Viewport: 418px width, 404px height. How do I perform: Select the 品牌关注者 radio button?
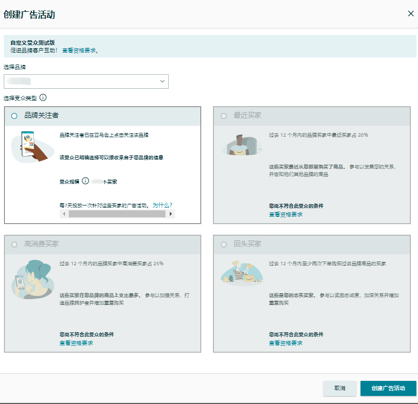(14, 116)
